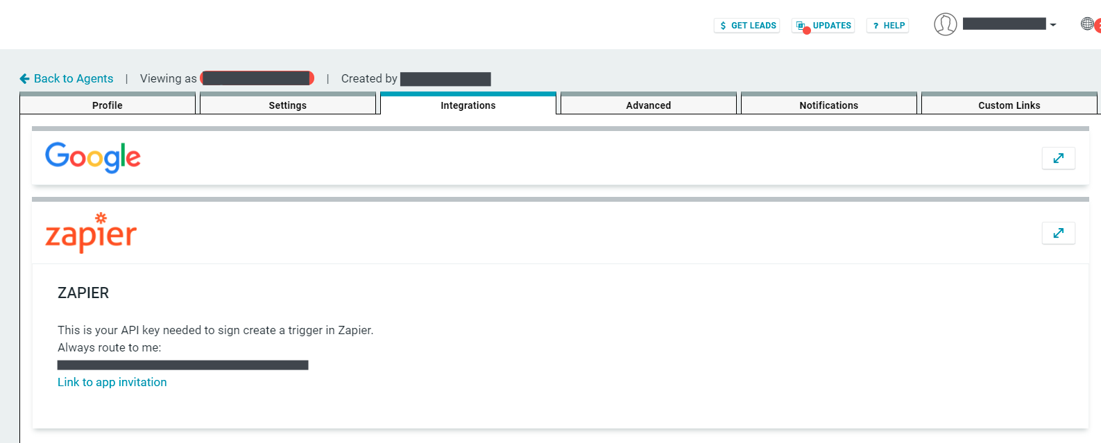The height and width of the screenshot is (443, 1101).
Task: Switch to the Profile tab
Action: [x=108, y=105]
